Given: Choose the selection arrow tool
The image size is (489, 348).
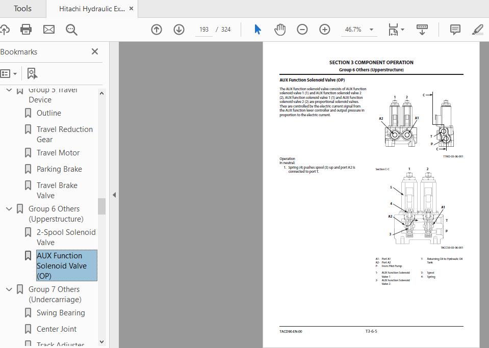Looking at the screenshot, I should click(x=258, y=30).
